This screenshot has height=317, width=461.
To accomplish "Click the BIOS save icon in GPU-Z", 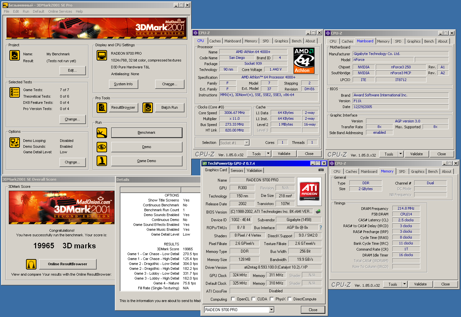I will pos(318,212).
